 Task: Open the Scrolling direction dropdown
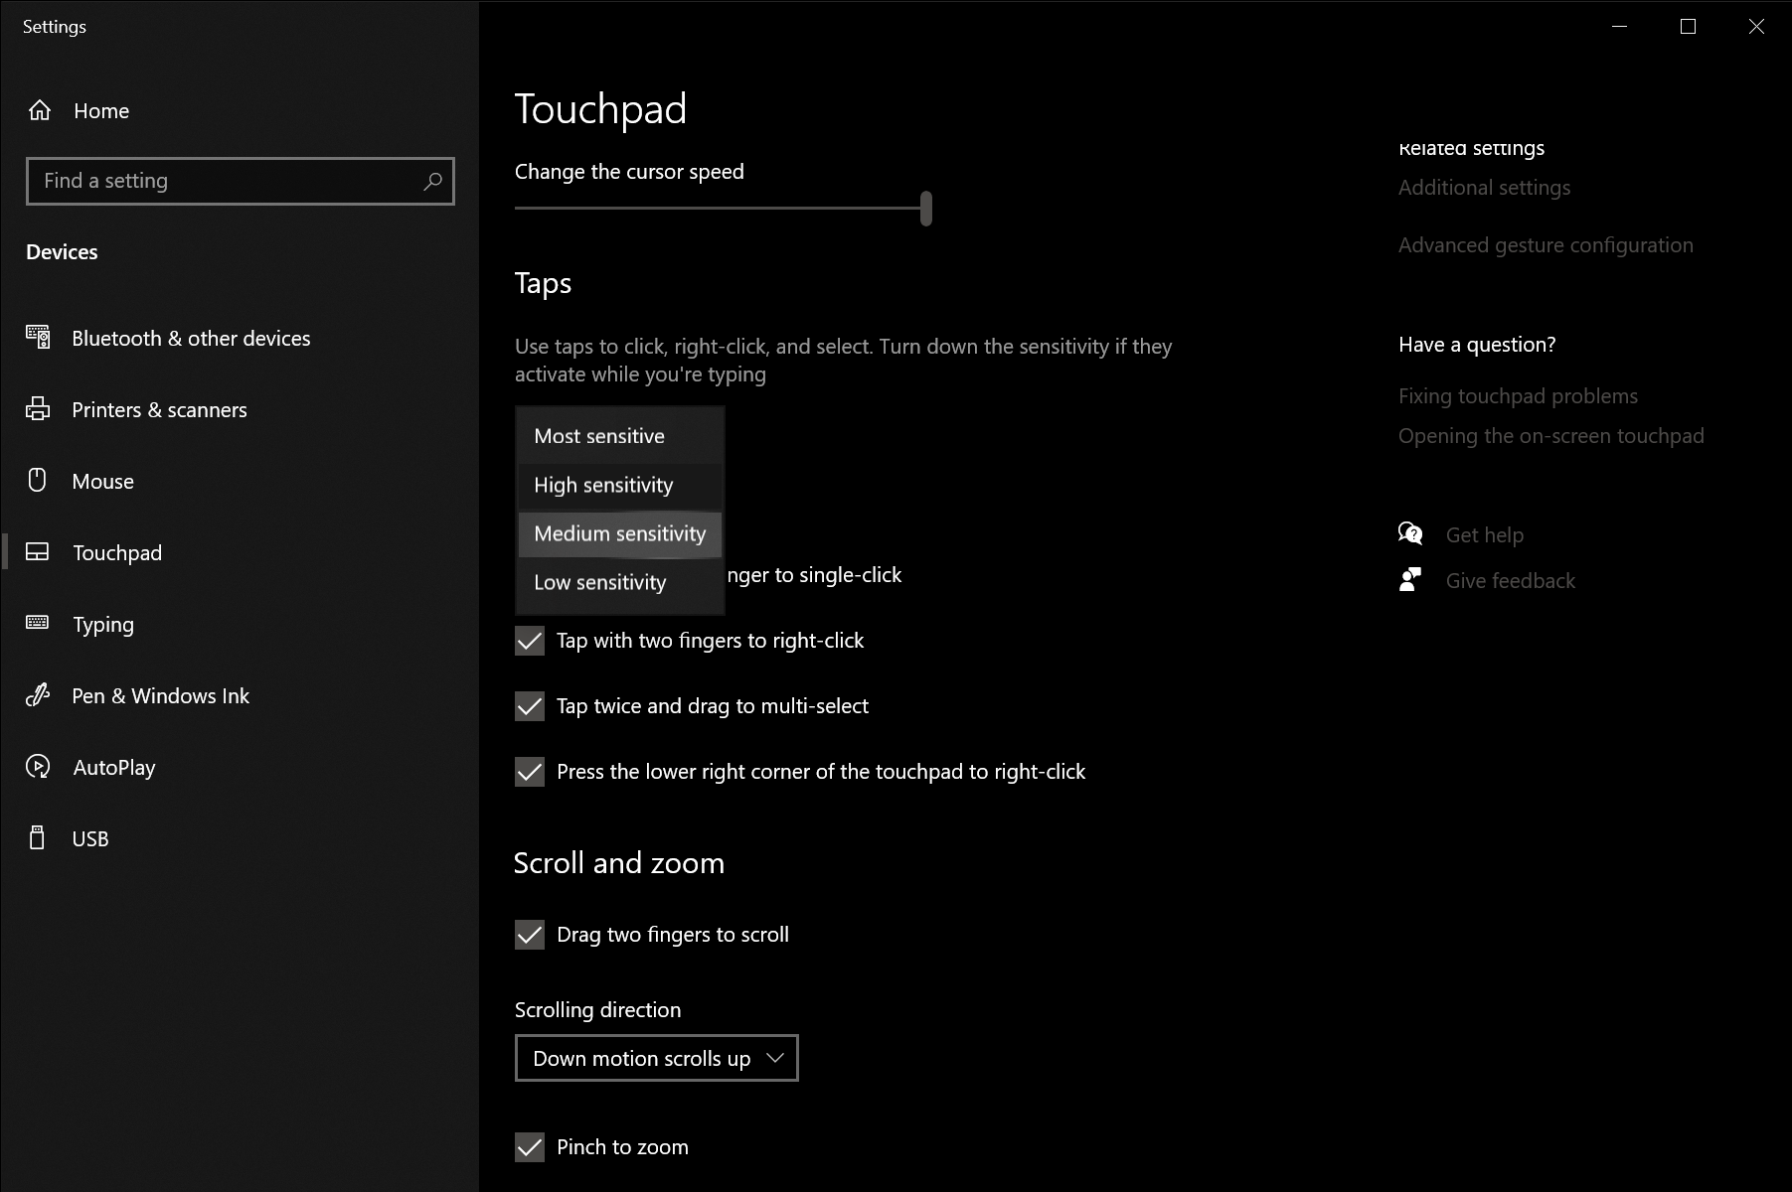(656, 1058)
